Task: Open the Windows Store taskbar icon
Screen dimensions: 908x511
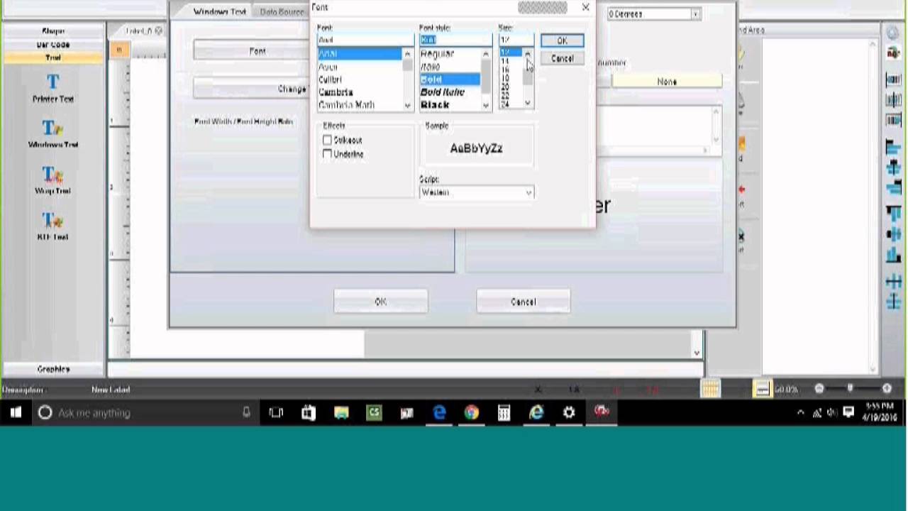Action: 309,412
